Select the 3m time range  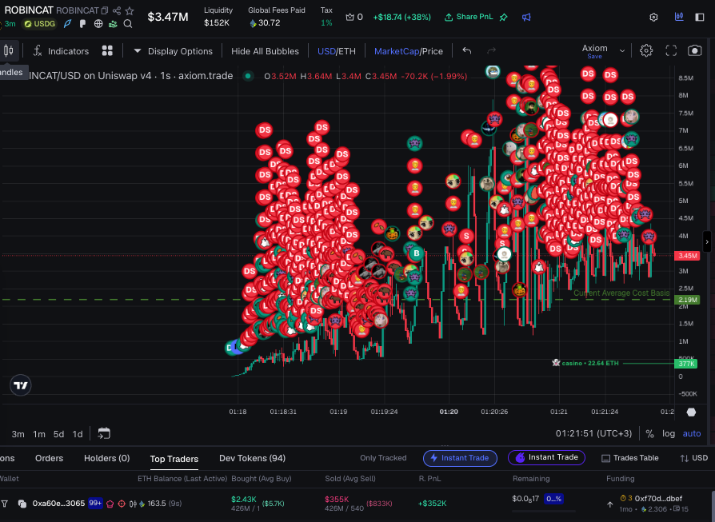[x=18, y=434]
